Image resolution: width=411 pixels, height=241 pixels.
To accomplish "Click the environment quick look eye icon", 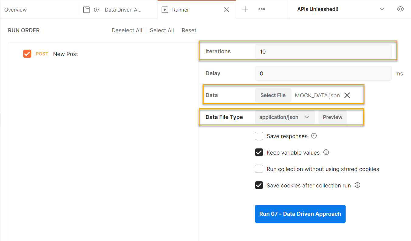I will coord(400,9).
